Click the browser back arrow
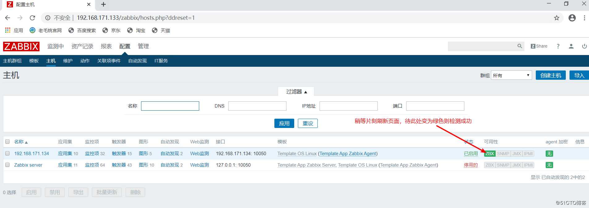 (x=8, y=18)
